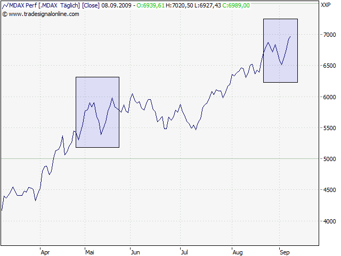Screen dimensions: 341x256
Task: Click the 4000 price axis label
Action: pos(329,221)
